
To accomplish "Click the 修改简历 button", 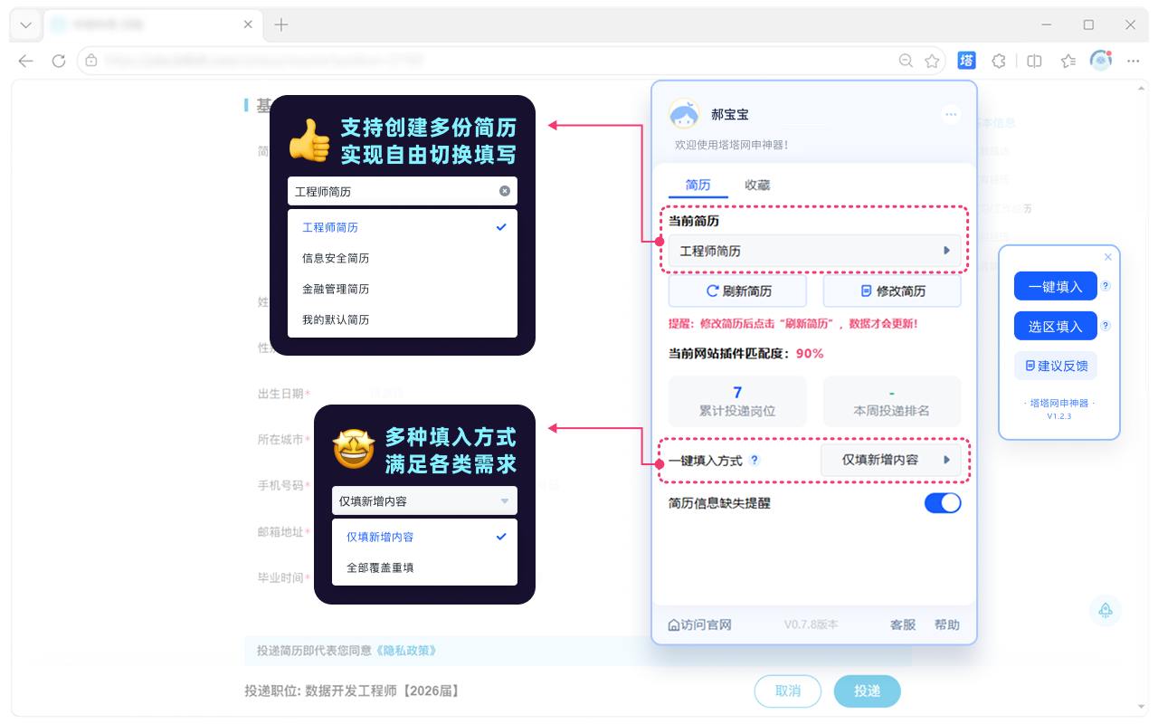I will [x=892, y=291].
